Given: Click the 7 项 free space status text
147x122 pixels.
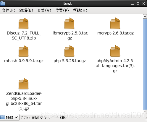Looking at the screenshot, I should [x=43, y=118].
